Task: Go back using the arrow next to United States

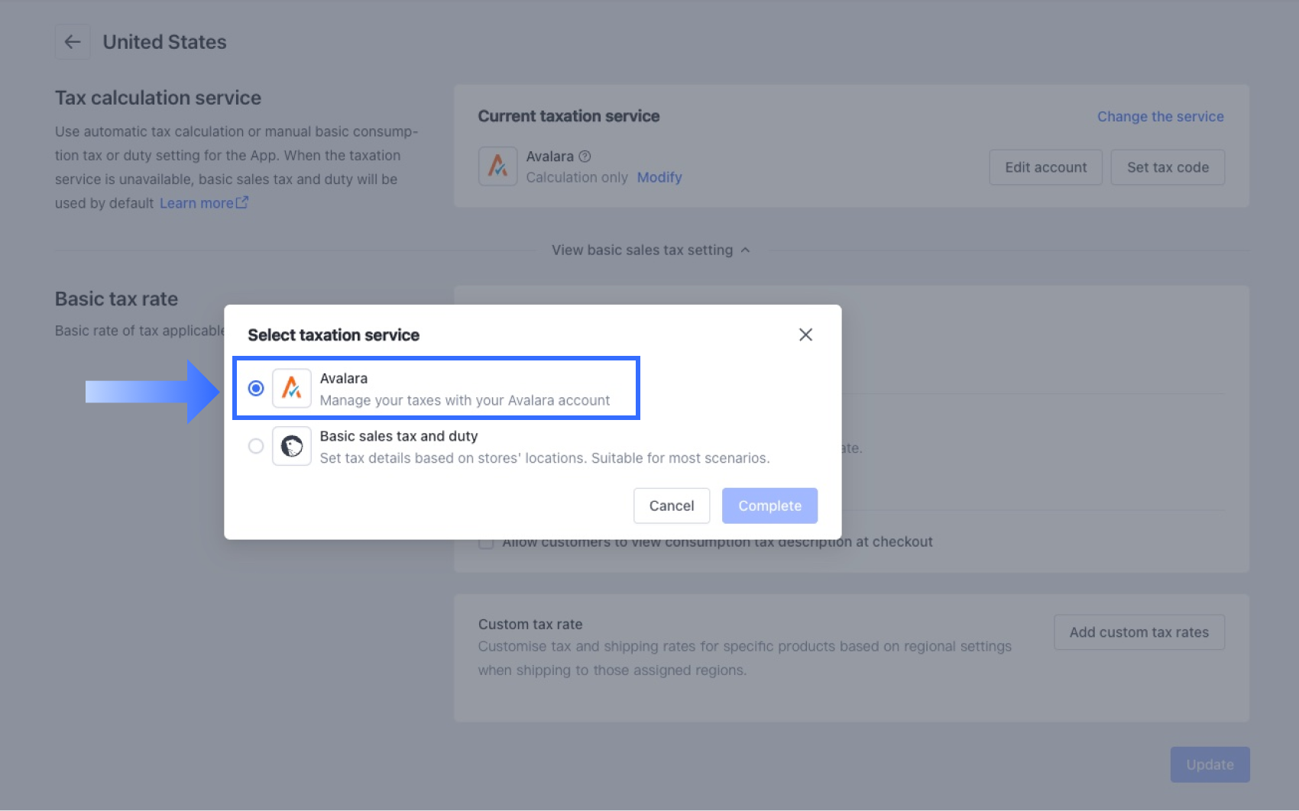Action: coord(73,42)
